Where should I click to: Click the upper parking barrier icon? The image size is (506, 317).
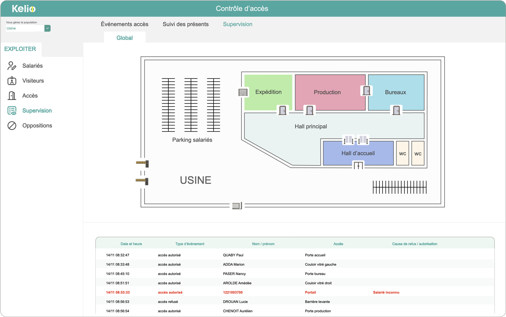point(142,163)
